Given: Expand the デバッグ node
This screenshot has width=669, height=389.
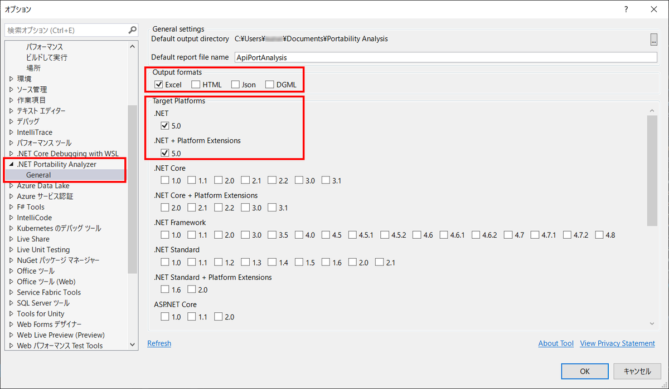Looking at the screenshot, I should (11, 121).
